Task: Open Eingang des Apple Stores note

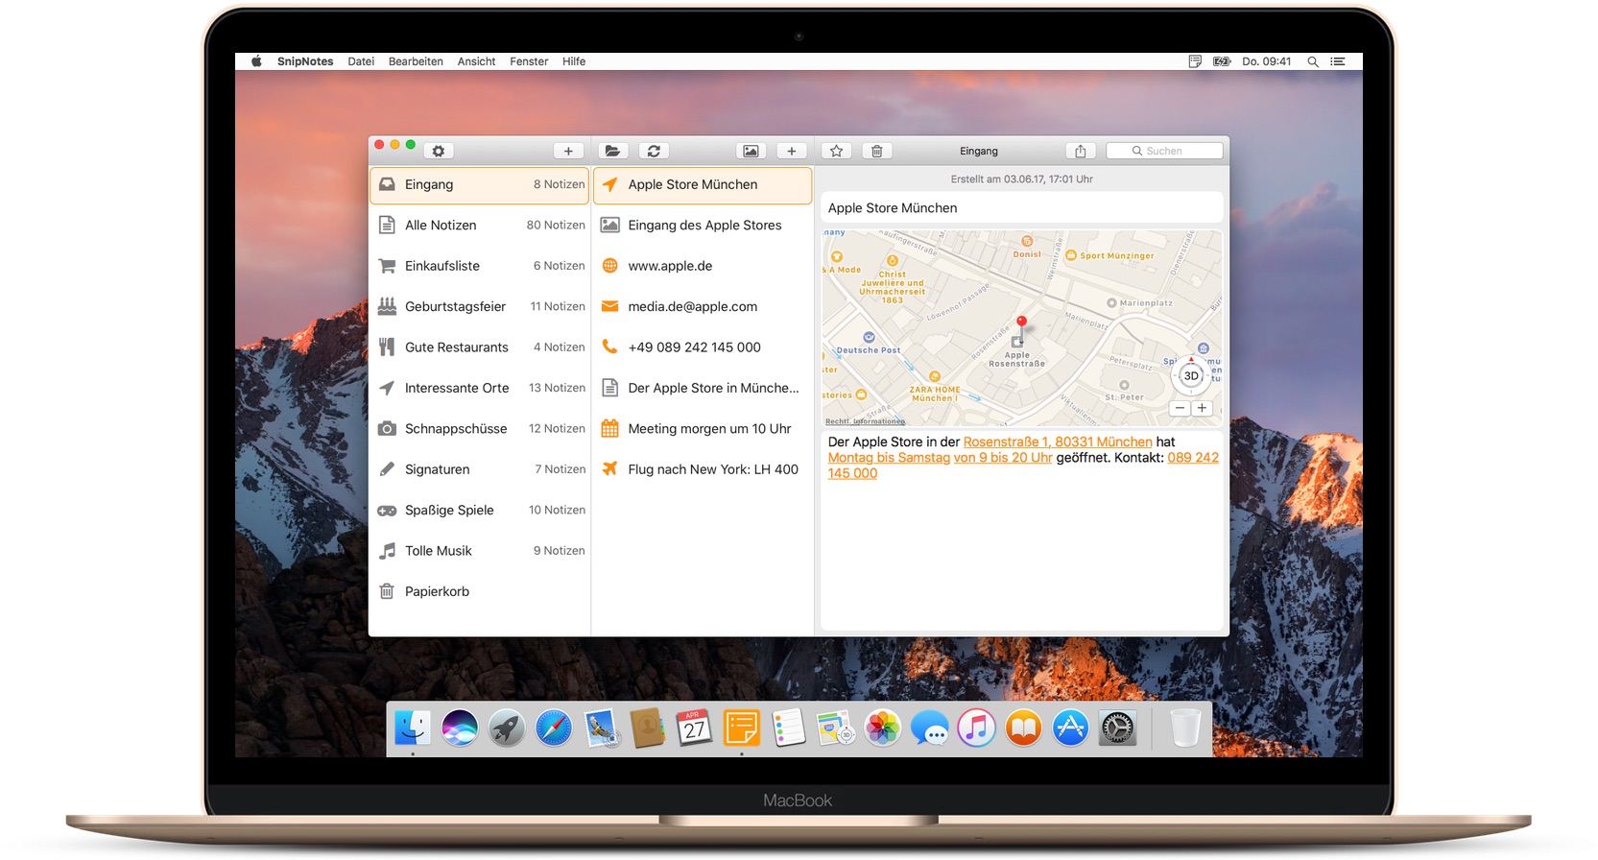Action: 703,225
